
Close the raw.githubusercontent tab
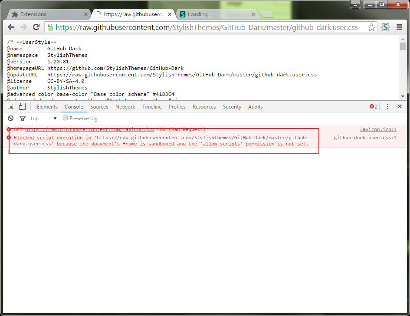170,14
